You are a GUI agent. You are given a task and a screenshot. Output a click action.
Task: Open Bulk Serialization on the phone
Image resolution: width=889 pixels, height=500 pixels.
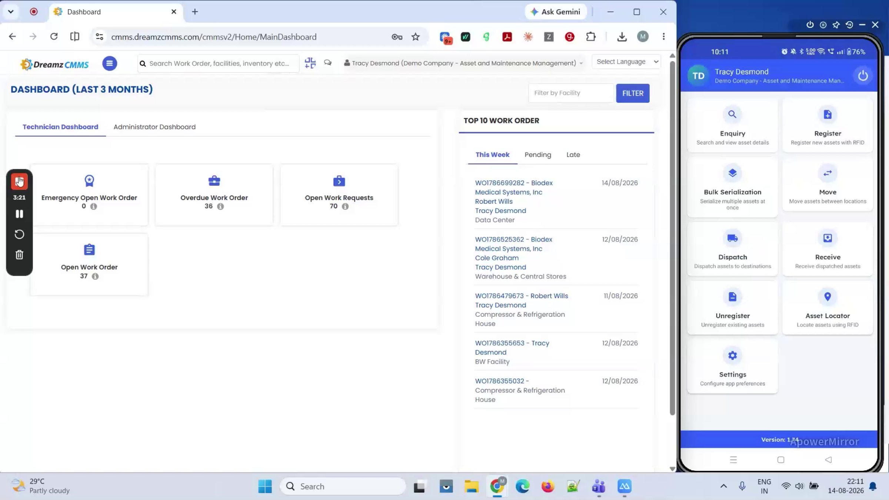tap(732, 187)
